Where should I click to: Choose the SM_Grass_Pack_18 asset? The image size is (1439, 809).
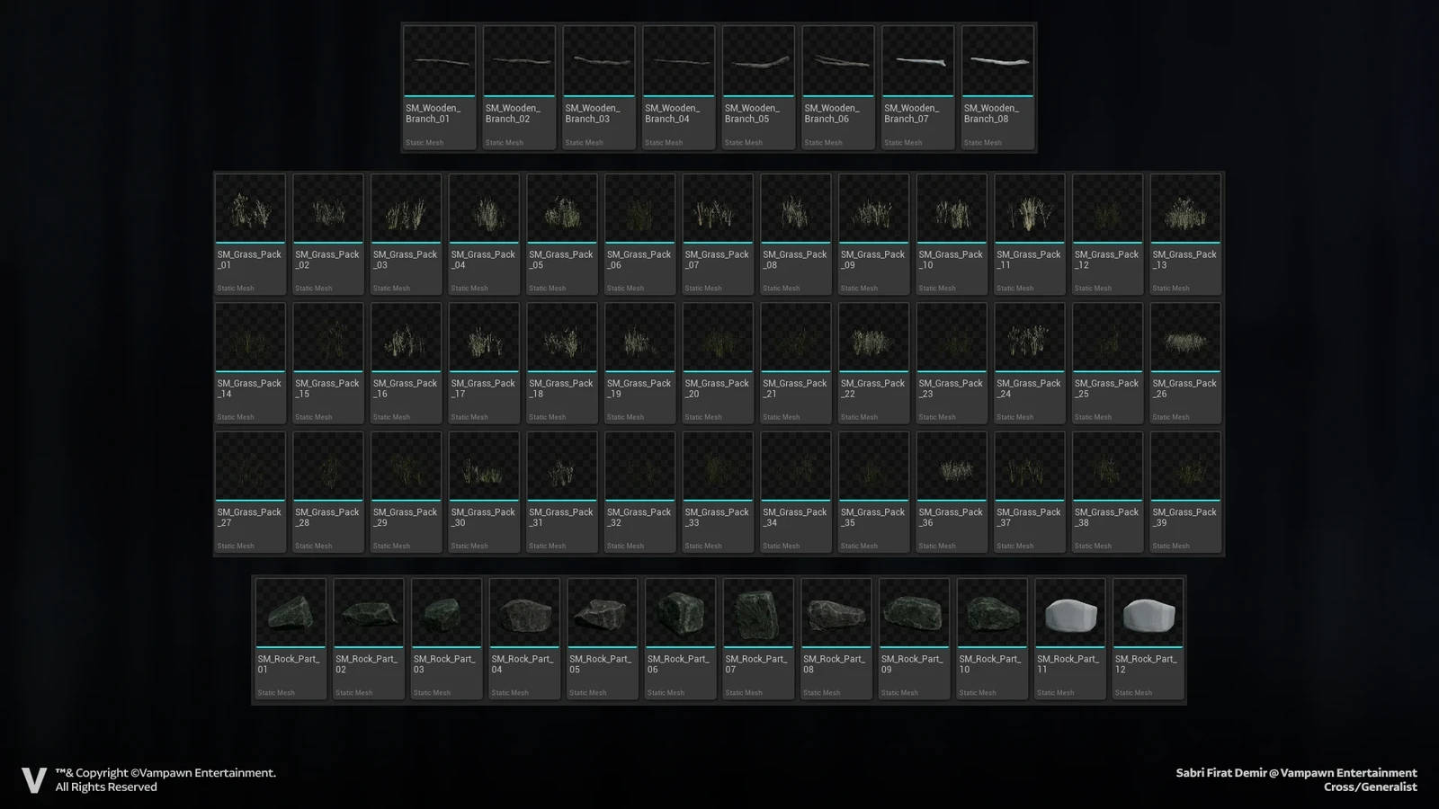coord(562,363)
